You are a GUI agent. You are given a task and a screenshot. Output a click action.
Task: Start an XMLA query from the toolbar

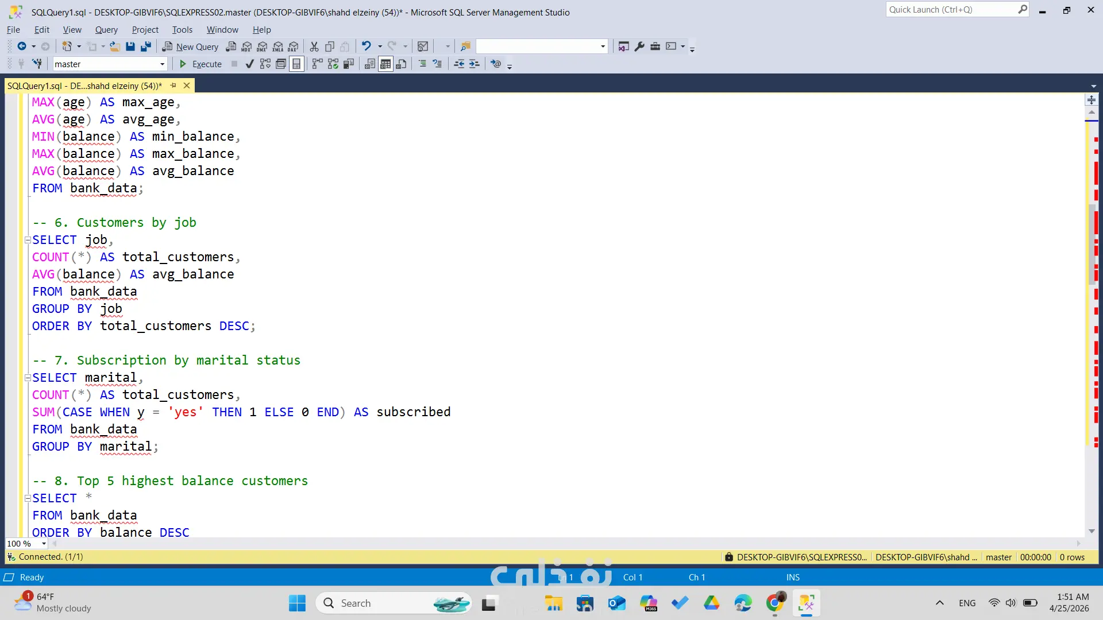tap(278, 46)
